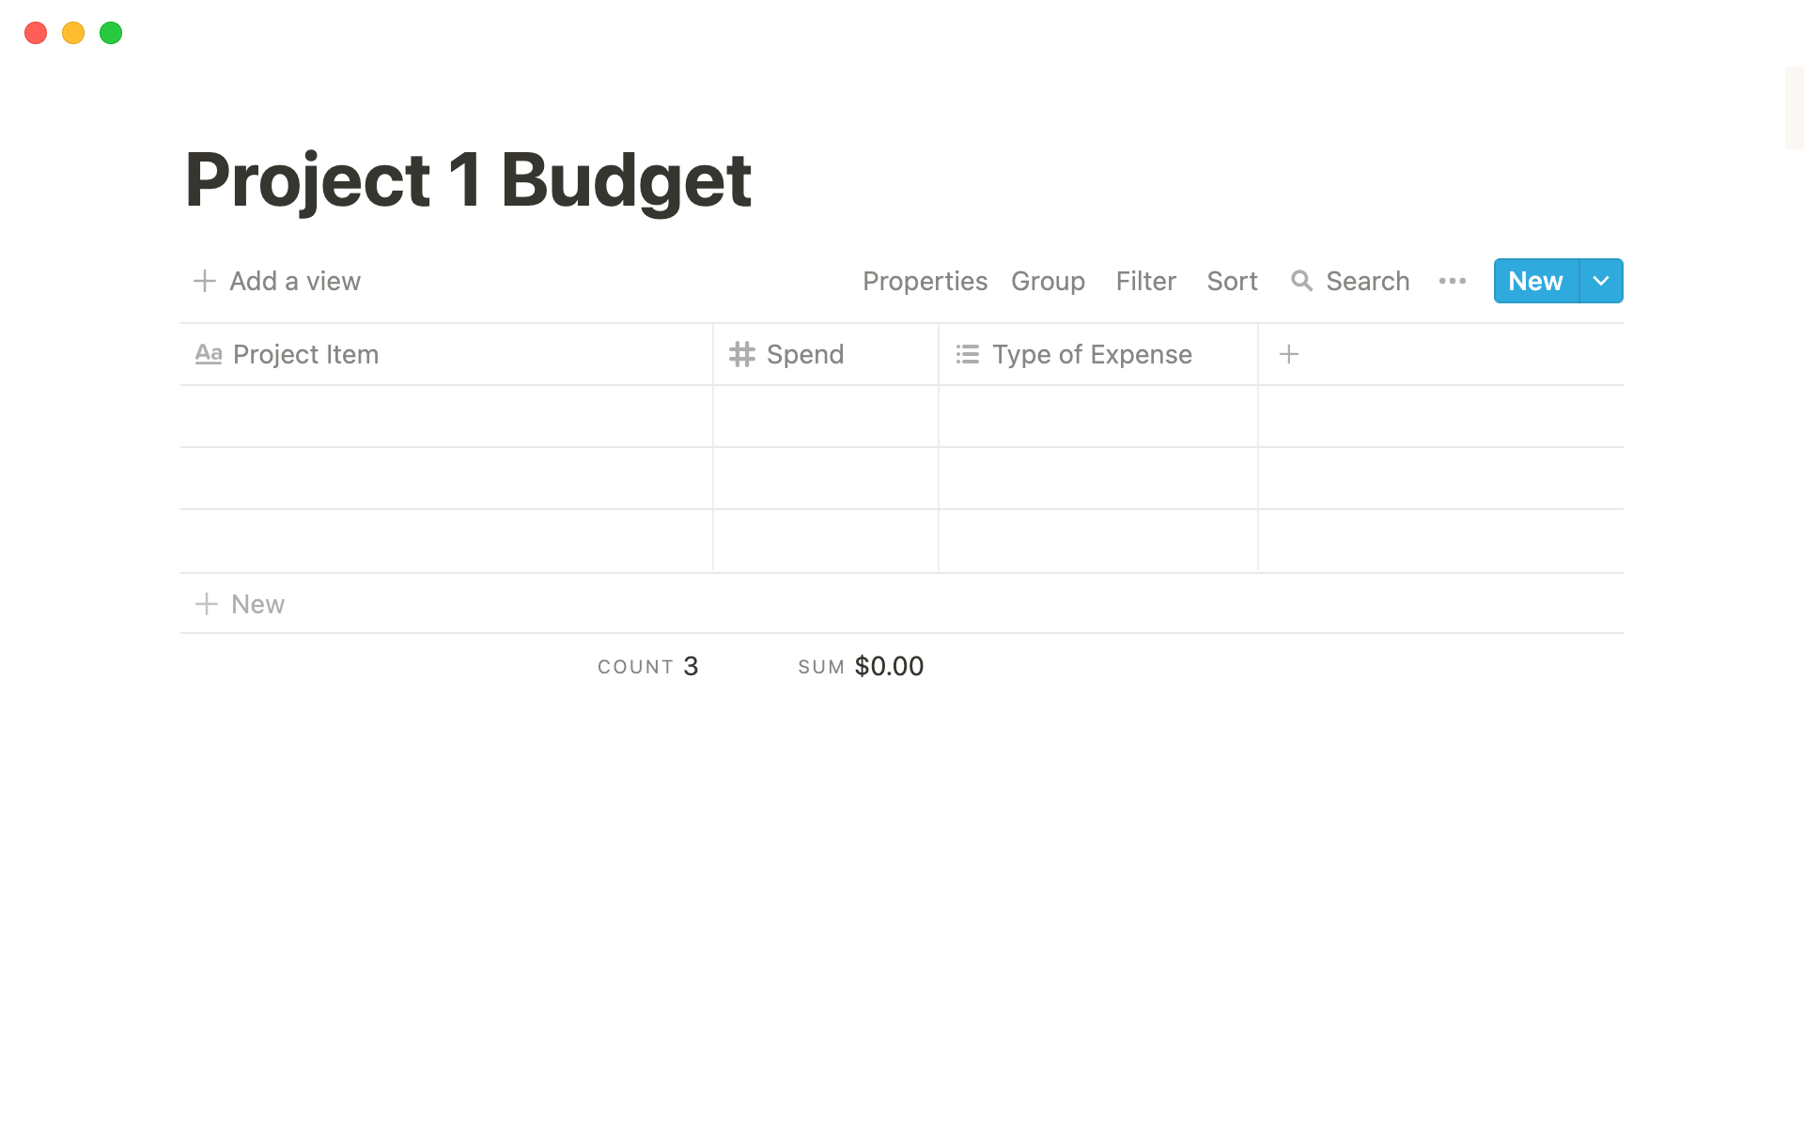
Task: Click the first empty Project Item cell
Action: point(446,416)
